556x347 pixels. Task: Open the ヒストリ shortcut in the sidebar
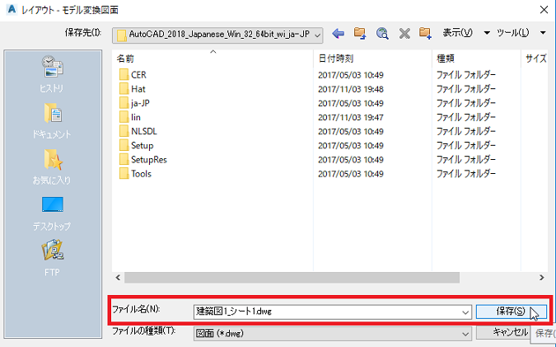tap(52, 74)
